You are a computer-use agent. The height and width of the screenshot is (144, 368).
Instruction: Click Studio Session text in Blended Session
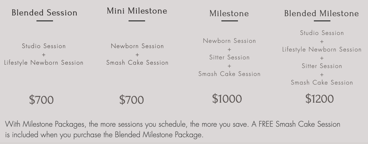coord(44,46)
